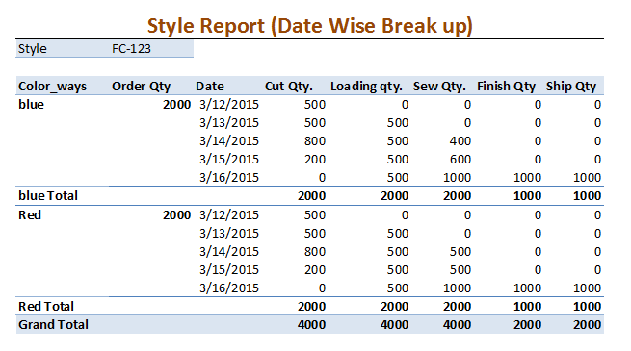The width and height of the screenshot is (631, 351).
Task: Select Grand Total Finish Qty 2000
Action: click(527, 324)
